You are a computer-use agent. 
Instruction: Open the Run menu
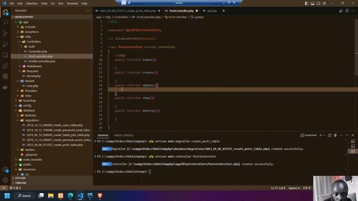point(60,3)
